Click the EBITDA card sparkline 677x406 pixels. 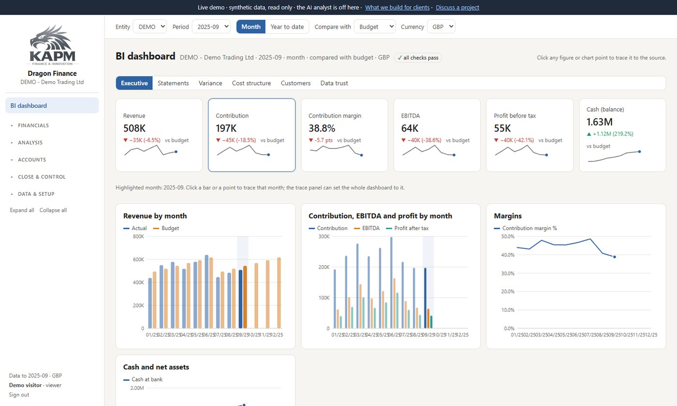tap(429, 151)
